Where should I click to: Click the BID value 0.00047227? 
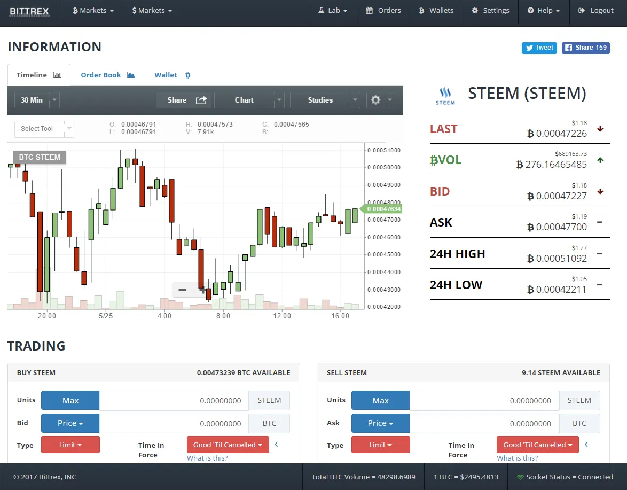[557, 196]
